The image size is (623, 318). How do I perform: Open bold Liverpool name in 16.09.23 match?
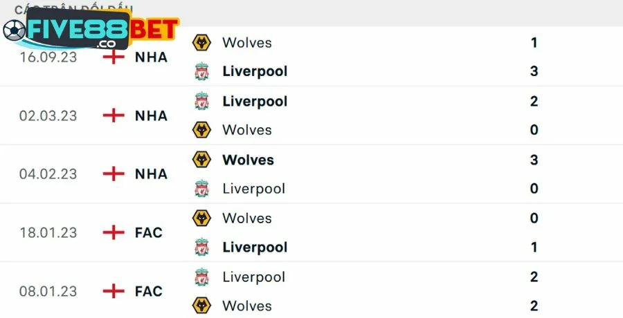255,71
